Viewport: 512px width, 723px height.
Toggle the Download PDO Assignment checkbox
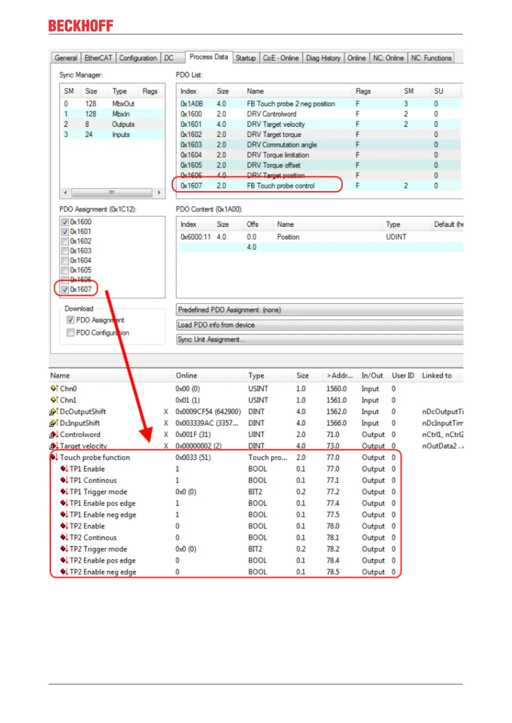(70, 320)
